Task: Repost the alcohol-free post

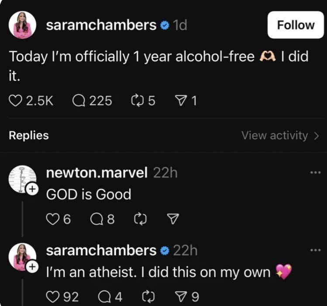Action: point(137,101)
